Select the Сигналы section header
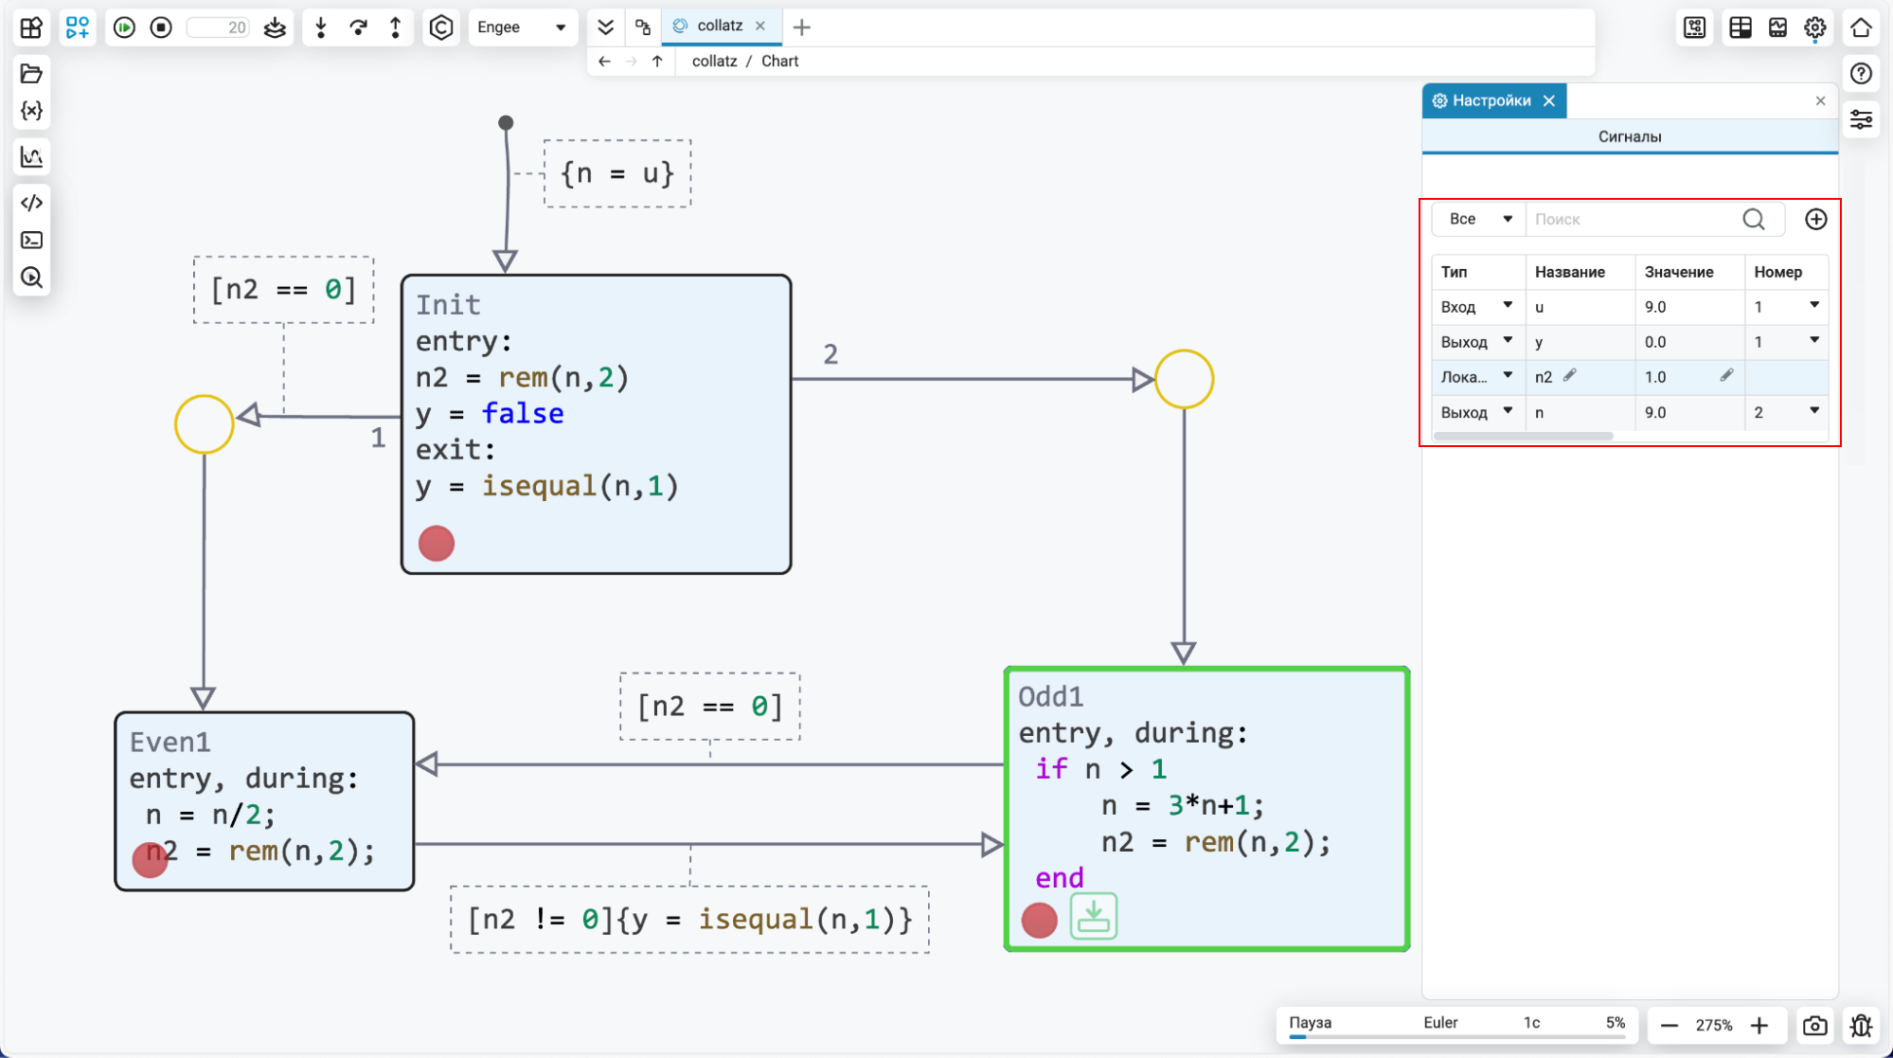This screenshot has width=1893, height=1058. (1630, 136)
